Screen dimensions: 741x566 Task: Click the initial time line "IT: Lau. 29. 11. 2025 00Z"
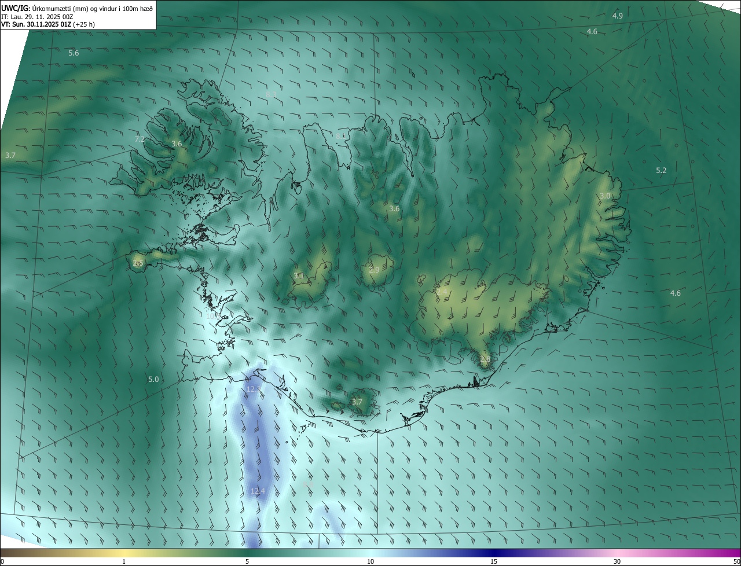click(x=37, y=17)
